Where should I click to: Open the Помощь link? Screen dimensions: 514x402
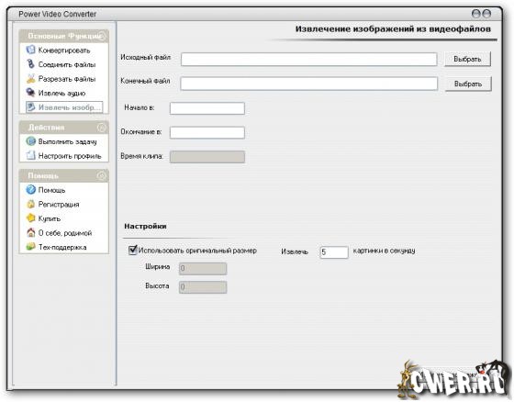click(51, 190)
